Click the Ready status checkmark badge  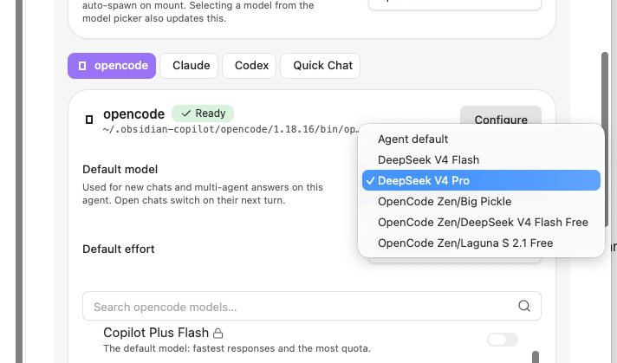click(x=203, y=113)
